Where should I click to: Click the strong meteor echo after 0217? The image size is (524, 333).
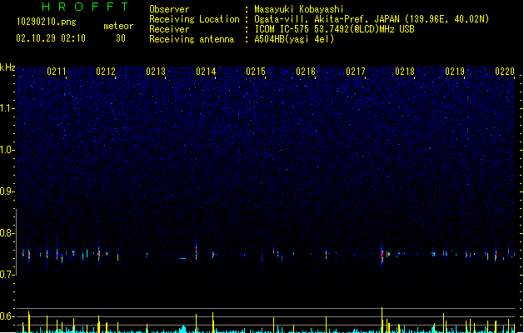(x=382, y=256)
